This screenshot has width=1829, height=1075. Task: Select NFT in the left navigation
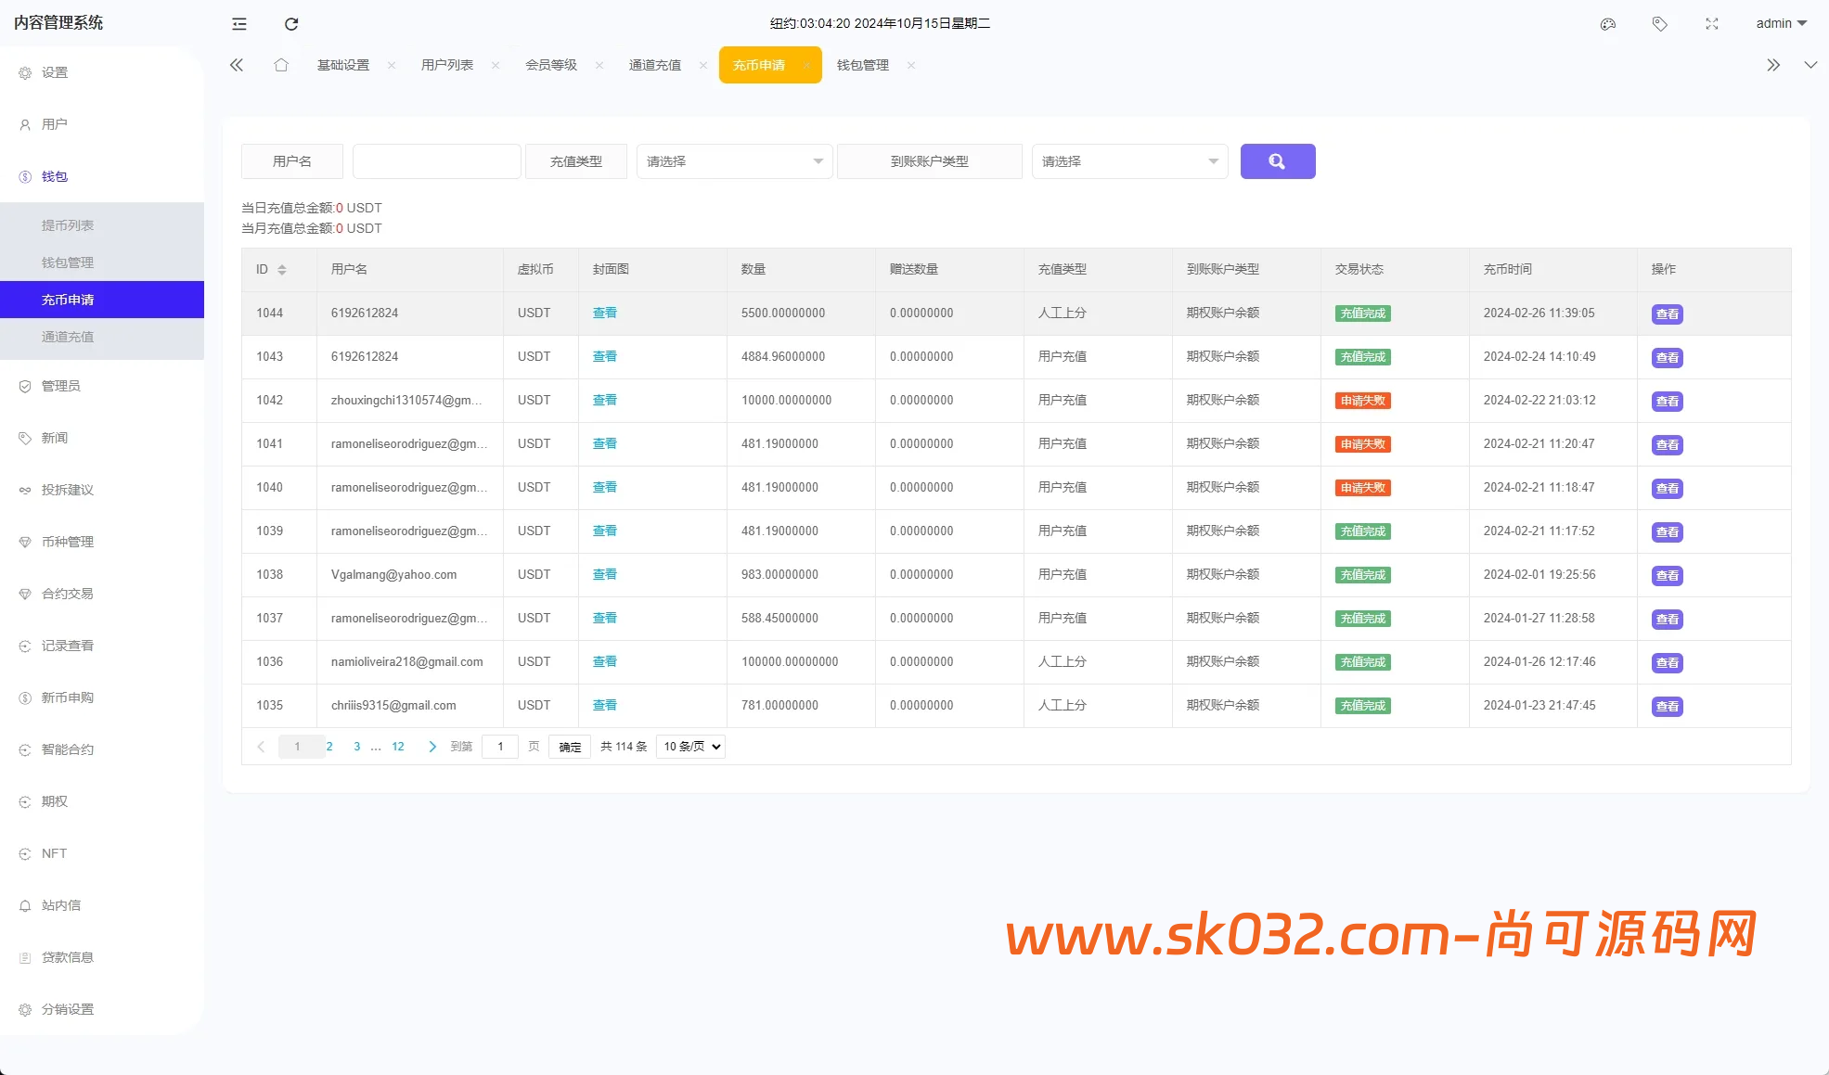click(53, 853)
